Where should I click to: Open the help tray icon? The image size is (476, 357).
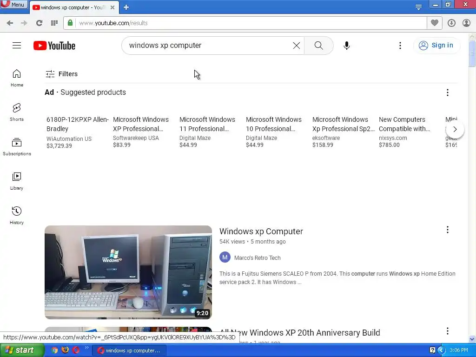click(432, 350)
